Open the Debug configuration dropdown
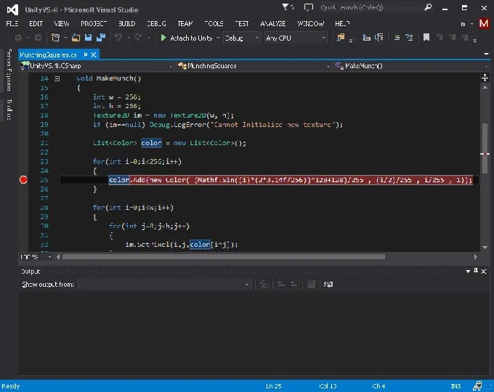 [x=241, y=38]
